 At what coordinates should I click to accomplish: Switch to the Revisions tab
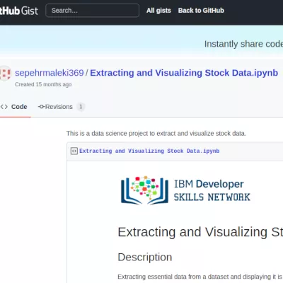(x=62, y=107)
